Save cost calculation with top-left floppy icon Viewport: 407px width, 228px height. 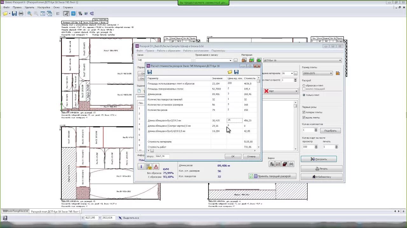click(x=150, y=72)
